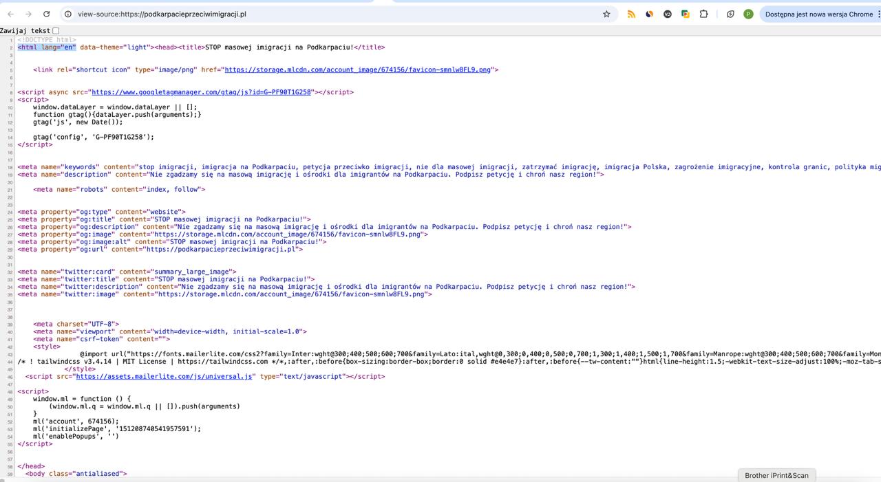This screenshot has height=482, width=881.
Task: Open the orange RSS feed extension
Action: coord(631,14)
